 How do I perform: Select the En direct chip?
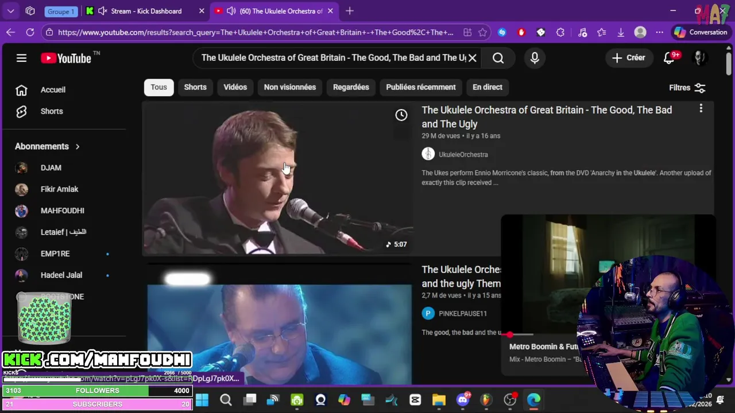click(x=488, y=87)
